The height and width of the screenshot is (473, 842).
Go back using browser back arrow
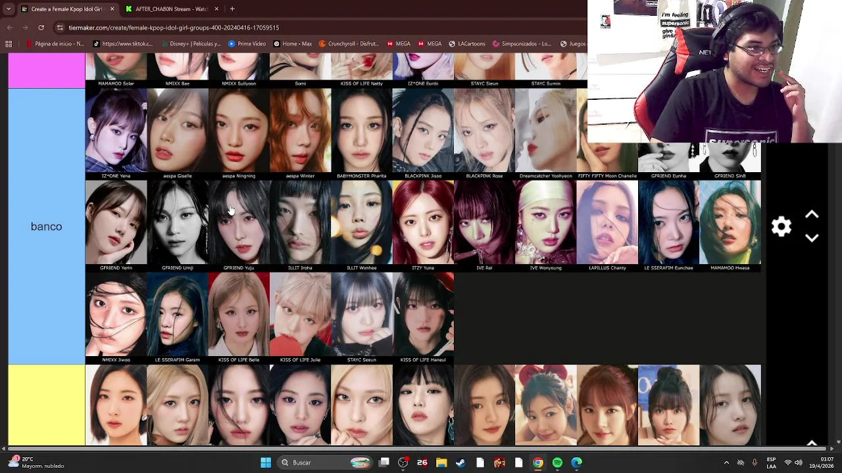point(9,28)
